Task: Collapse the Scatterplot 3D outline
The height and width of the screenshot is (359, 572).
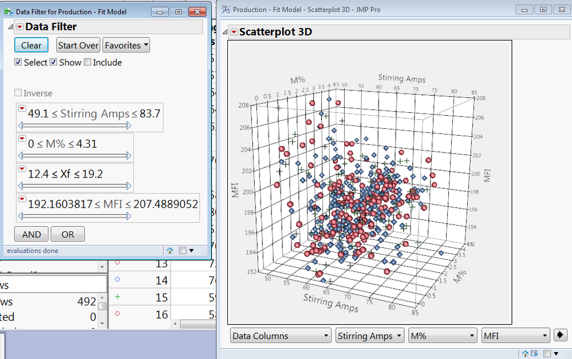Action: (x=224, y=32)
